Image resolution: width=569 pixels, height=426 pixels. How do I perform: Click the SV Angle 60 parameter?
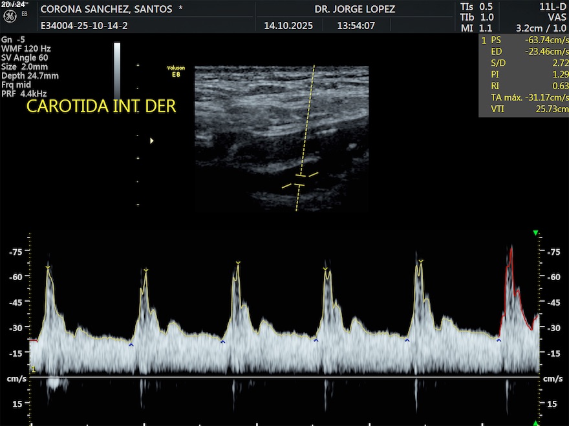(x=25, y=57)
